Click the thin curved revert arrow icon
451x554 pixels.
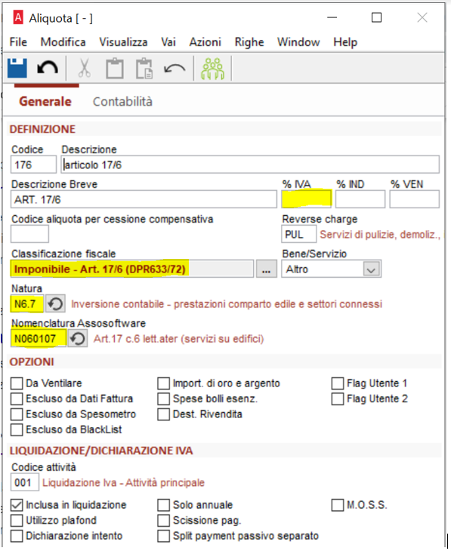175,68
